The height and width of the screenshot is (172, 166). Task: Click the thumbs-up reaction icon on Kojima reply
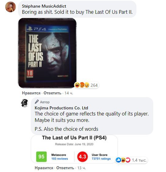(x=118, y=160)
